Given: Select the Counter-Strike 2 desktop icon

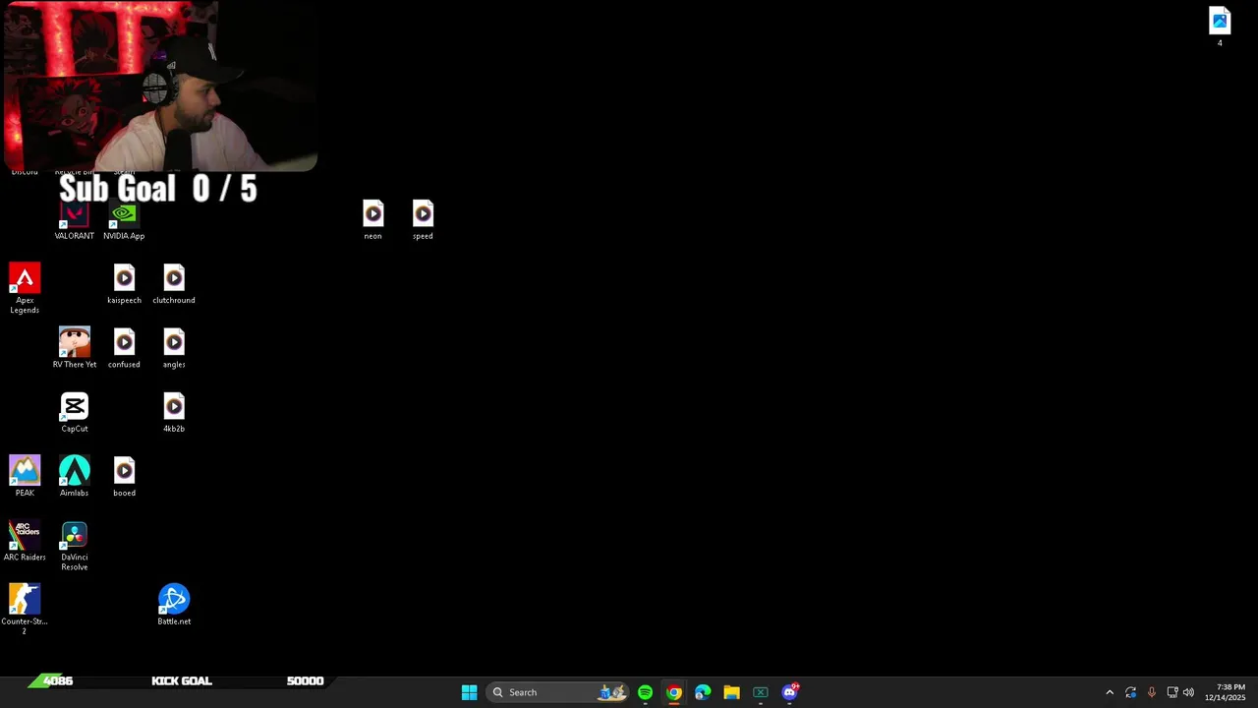Looking at the screenshot, I should [x=25, y=610].
